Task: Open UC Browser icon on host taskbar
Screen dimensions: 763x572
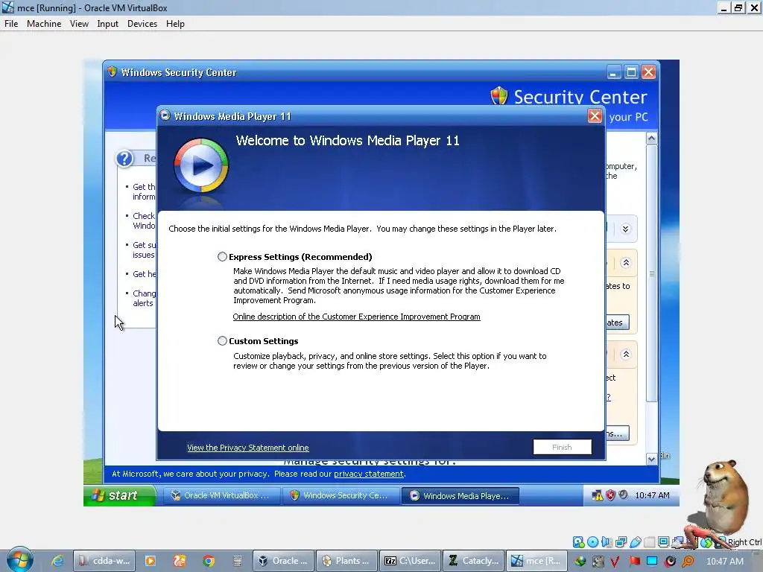Action: [180, 561]
